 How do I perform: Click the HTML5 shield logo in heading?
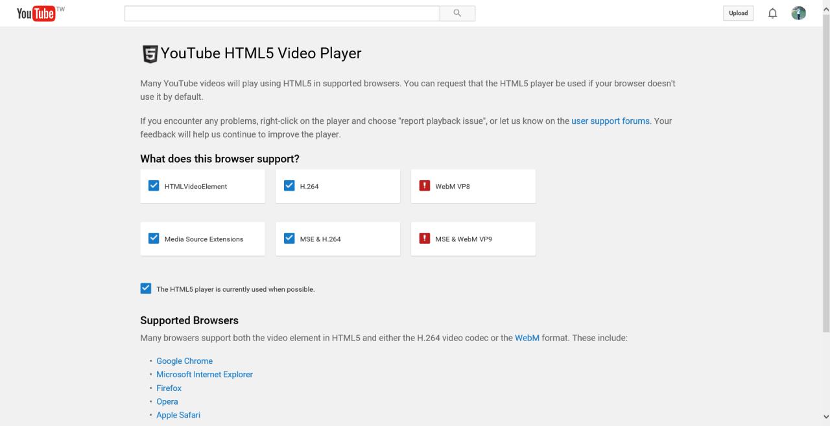[149, 54]
